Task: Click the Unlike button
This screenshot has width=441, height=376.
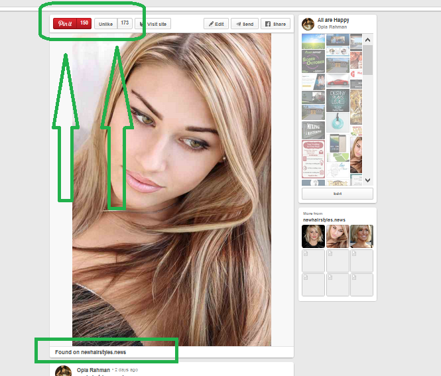Action: pyautogui.click(x=105, y=24)
